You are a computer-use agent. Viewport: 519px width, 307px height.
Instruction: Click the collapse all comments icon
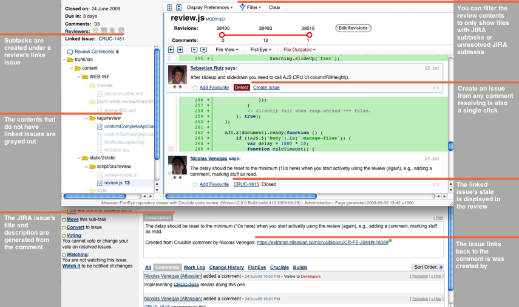pos(178,7)
